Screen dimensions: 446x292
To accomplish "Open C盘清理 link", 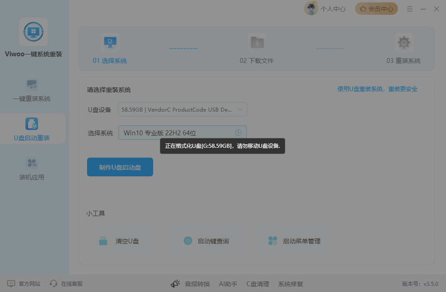I will pyautogui.click(x=258, y=284).
